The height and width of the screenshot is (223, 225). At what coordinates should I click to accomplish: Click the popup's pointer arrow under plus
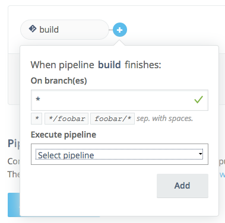(119, 43)
